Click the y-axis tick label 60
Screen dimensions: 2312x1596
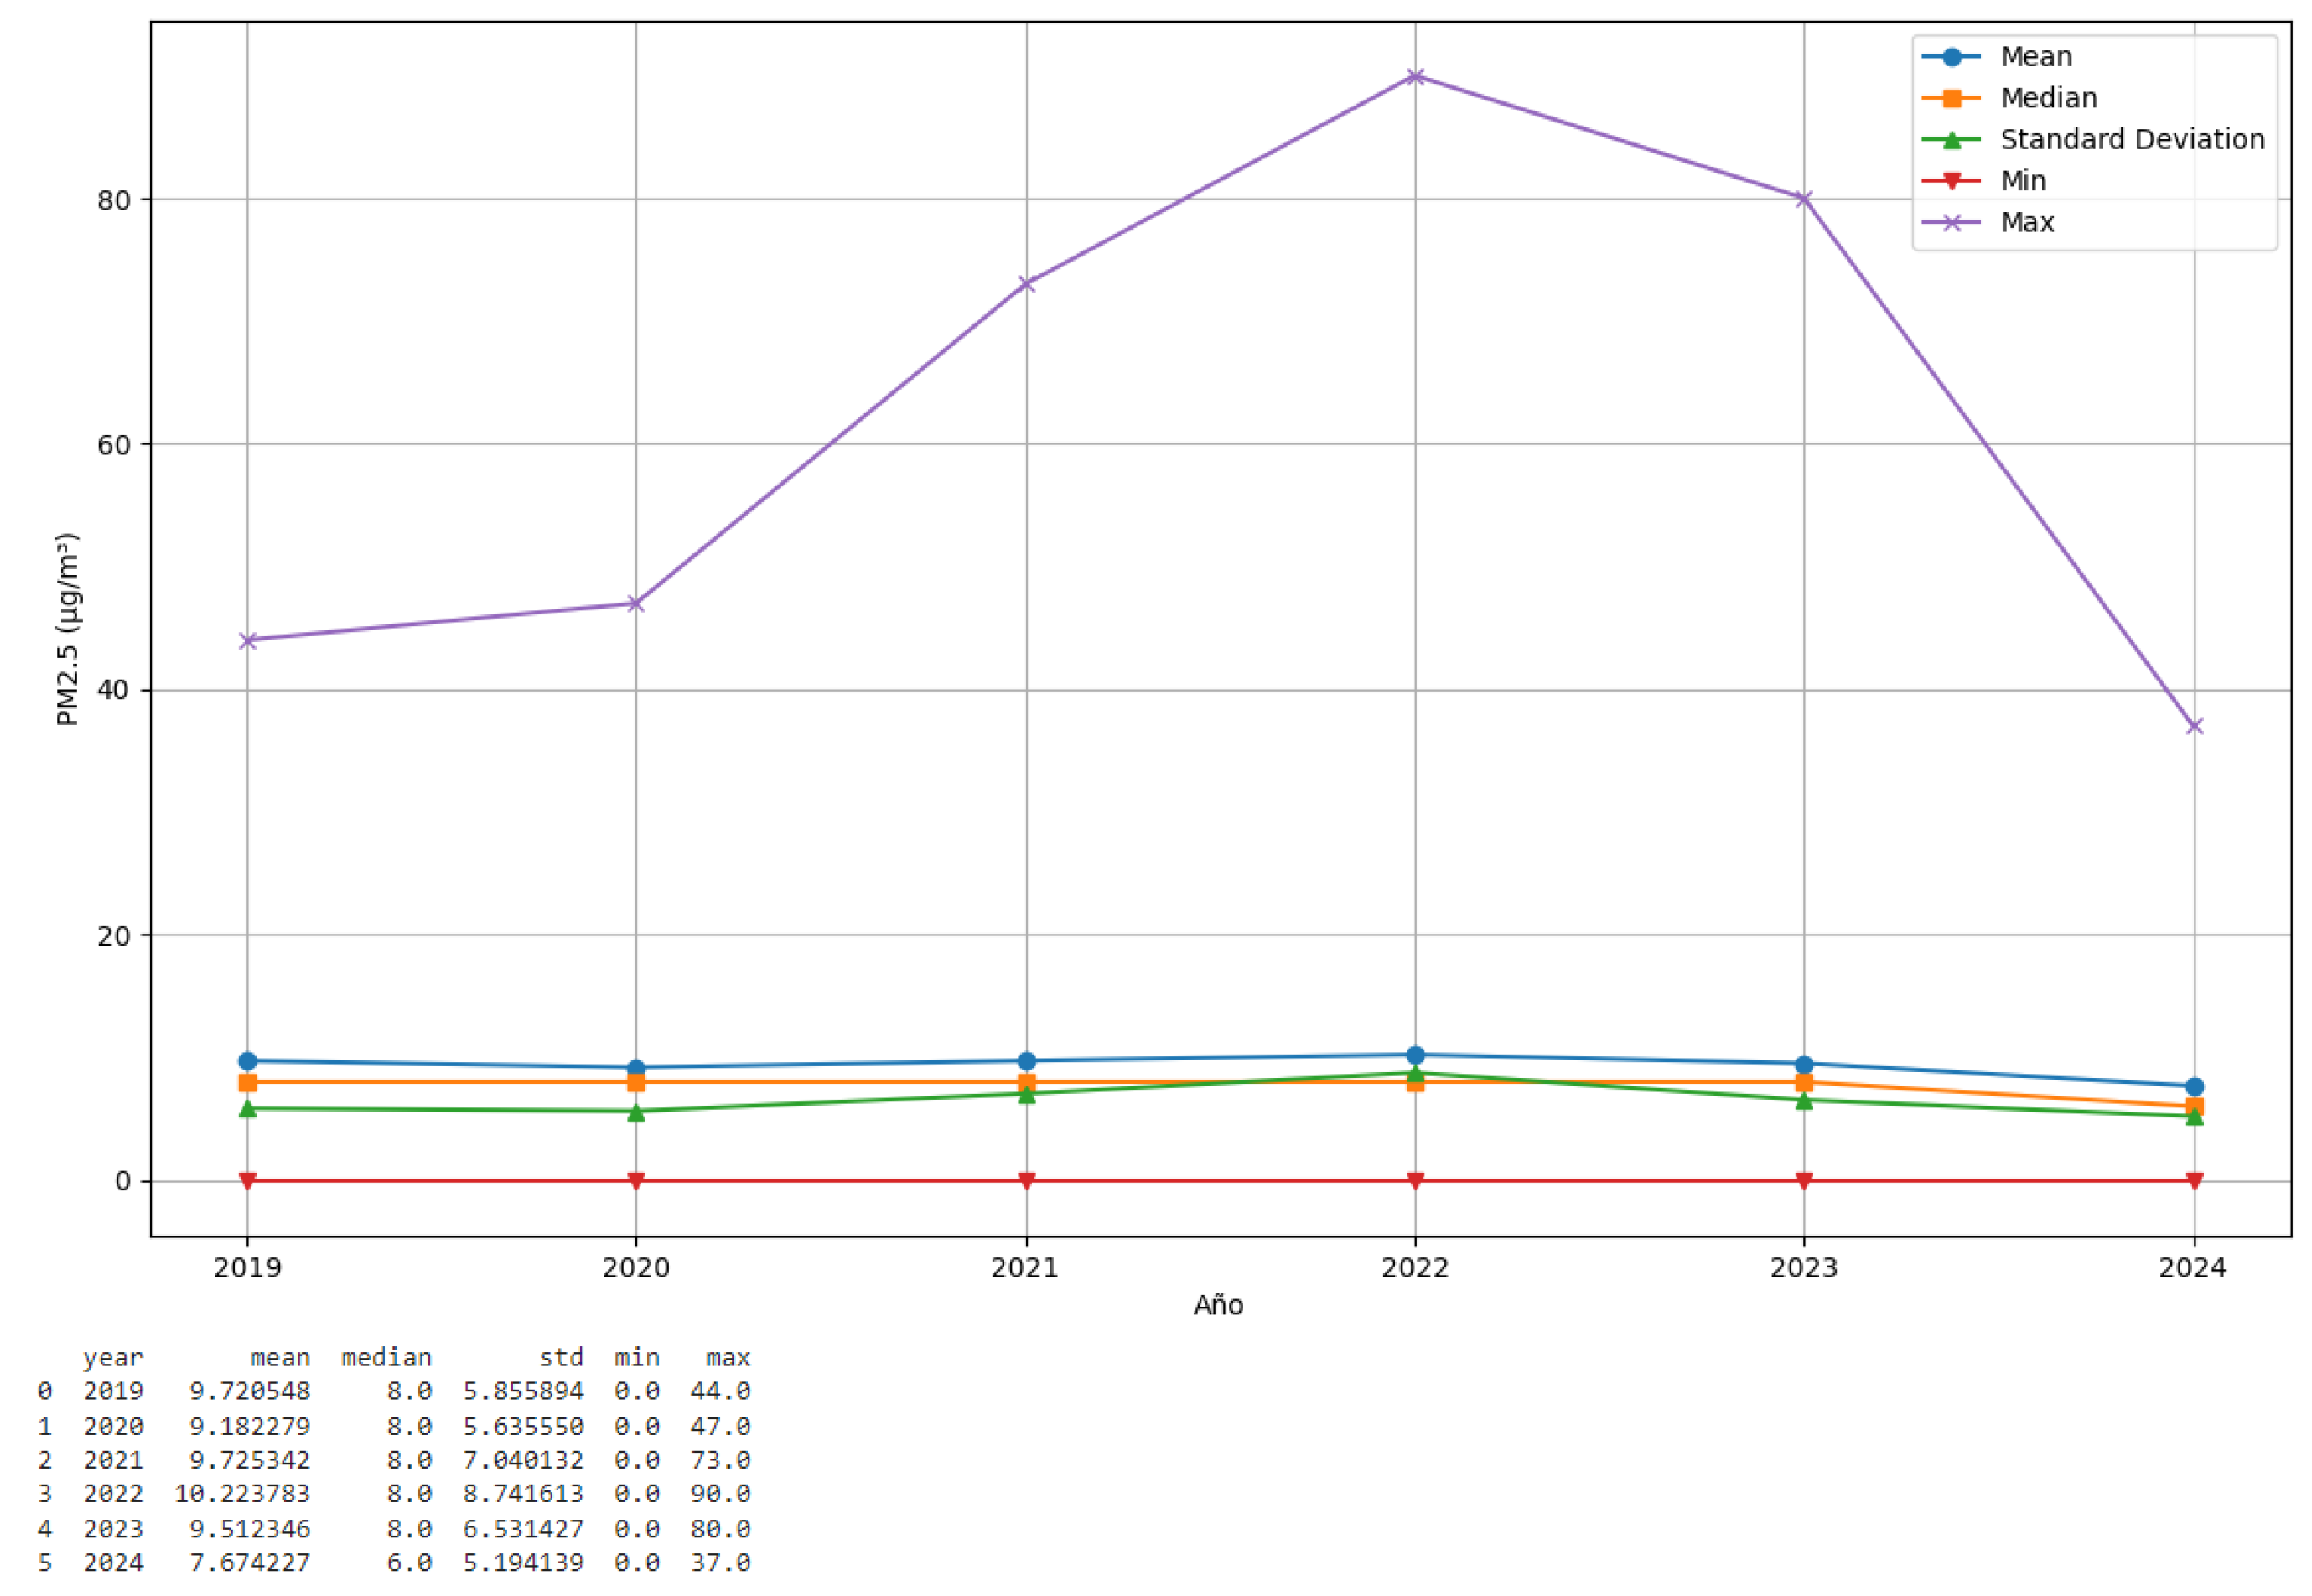(114, 445)
